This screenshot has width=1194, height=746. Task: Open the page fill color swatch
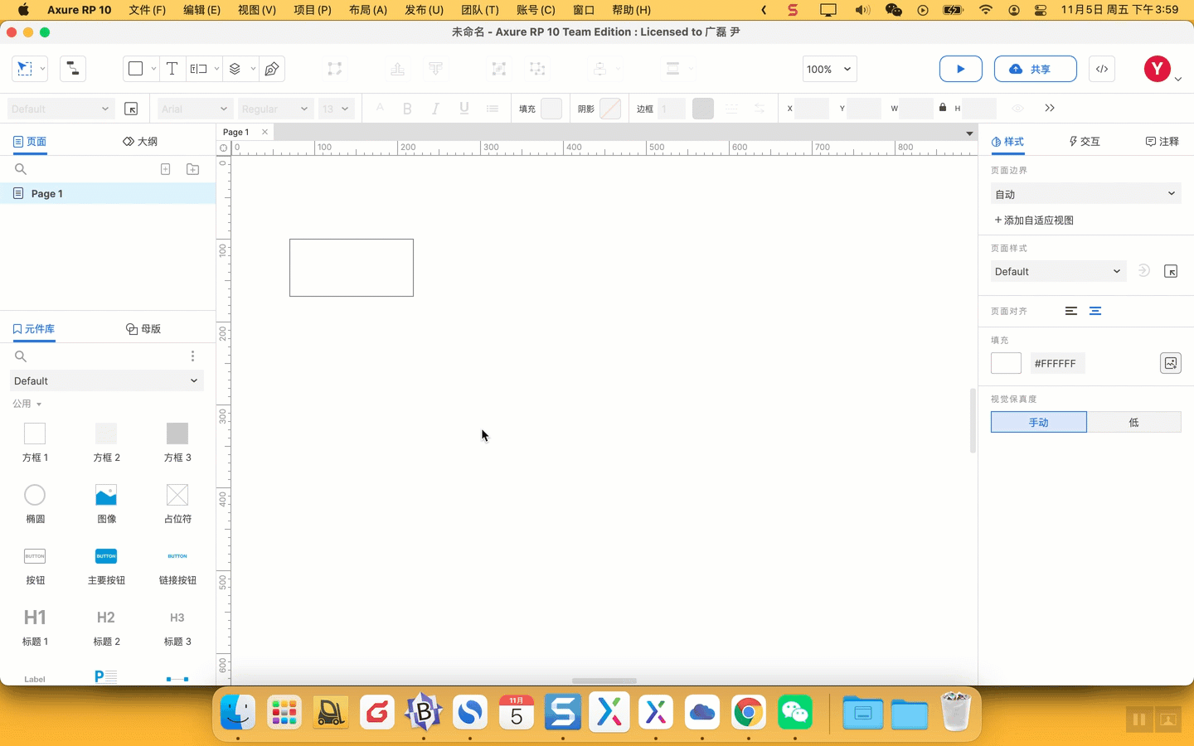[1006, 363]
